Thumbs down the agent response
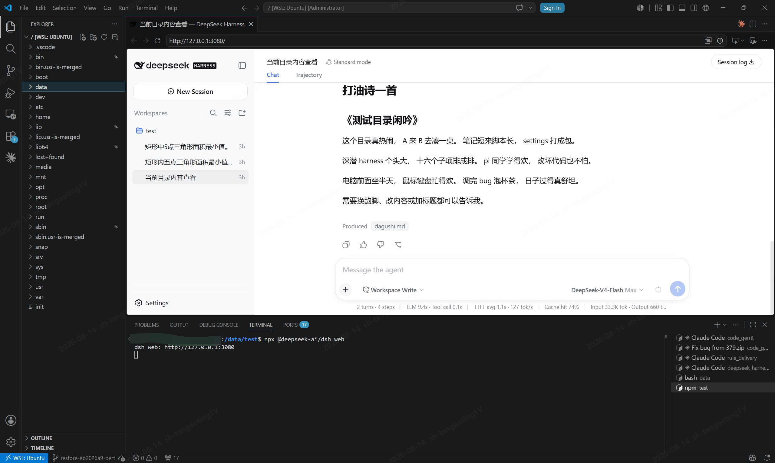Image resolution: width=775 pixels, height=463 pixels. [x=380, y=245]
